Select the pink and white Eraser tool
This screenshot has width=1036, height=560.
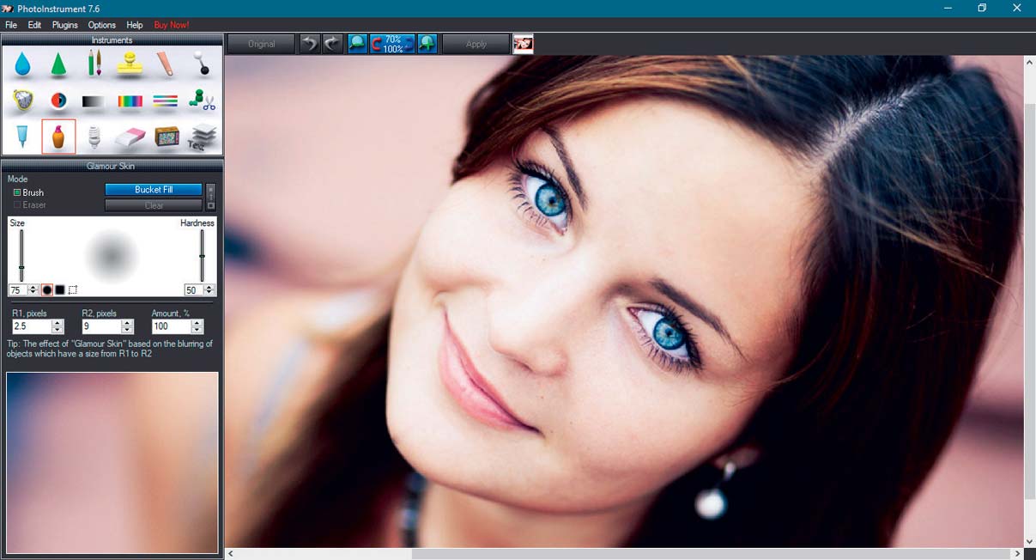(x=130, y=137)
